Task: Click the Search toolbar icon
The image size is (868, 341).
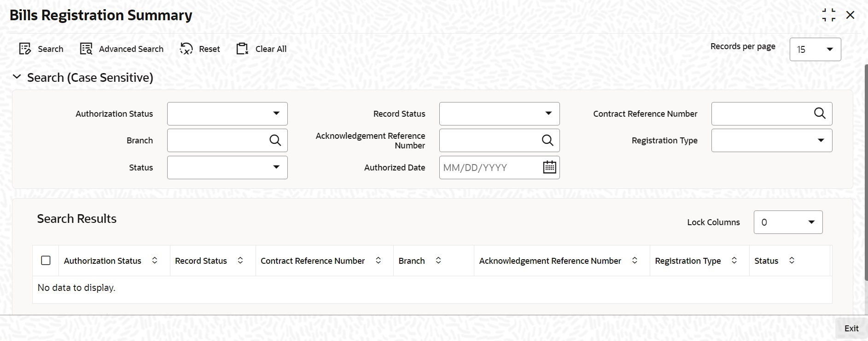Action: [25, 49]
